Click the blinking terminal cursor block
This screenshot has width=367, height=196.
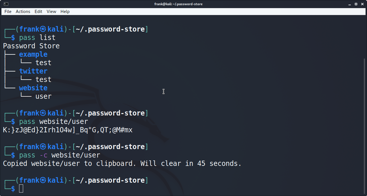pyautogui.click(x=21, y=188)
